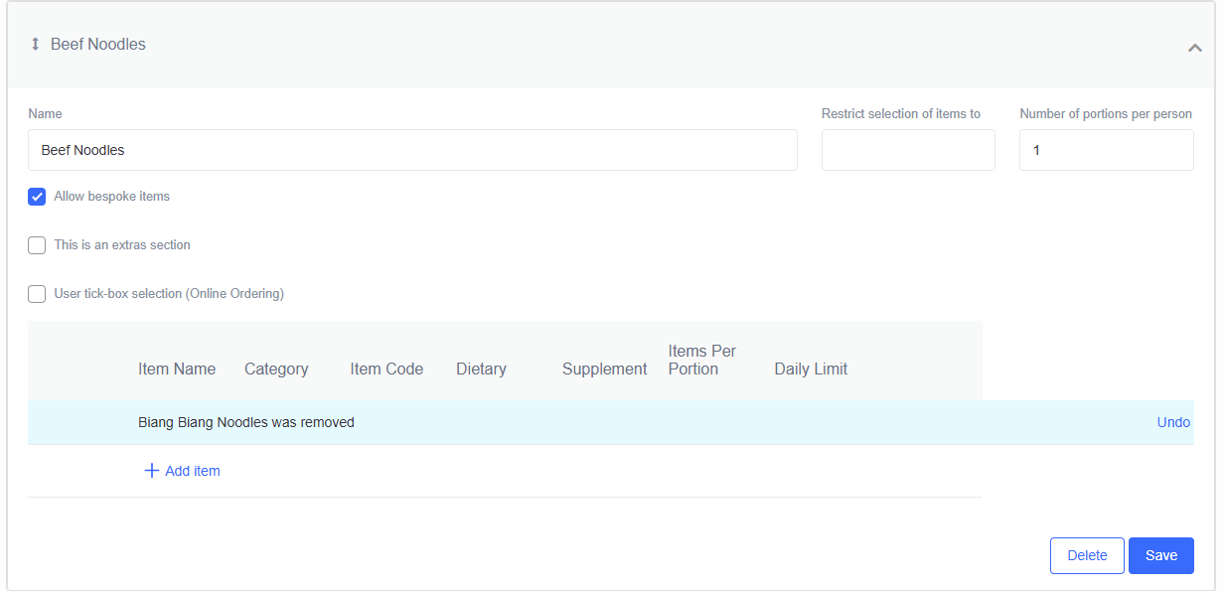Edit the Number of portions per person field

click(x=1107, y=150)
